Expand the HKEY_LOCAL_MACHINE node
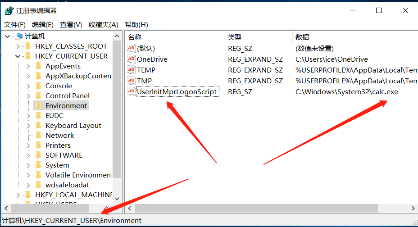 (18, 195)
